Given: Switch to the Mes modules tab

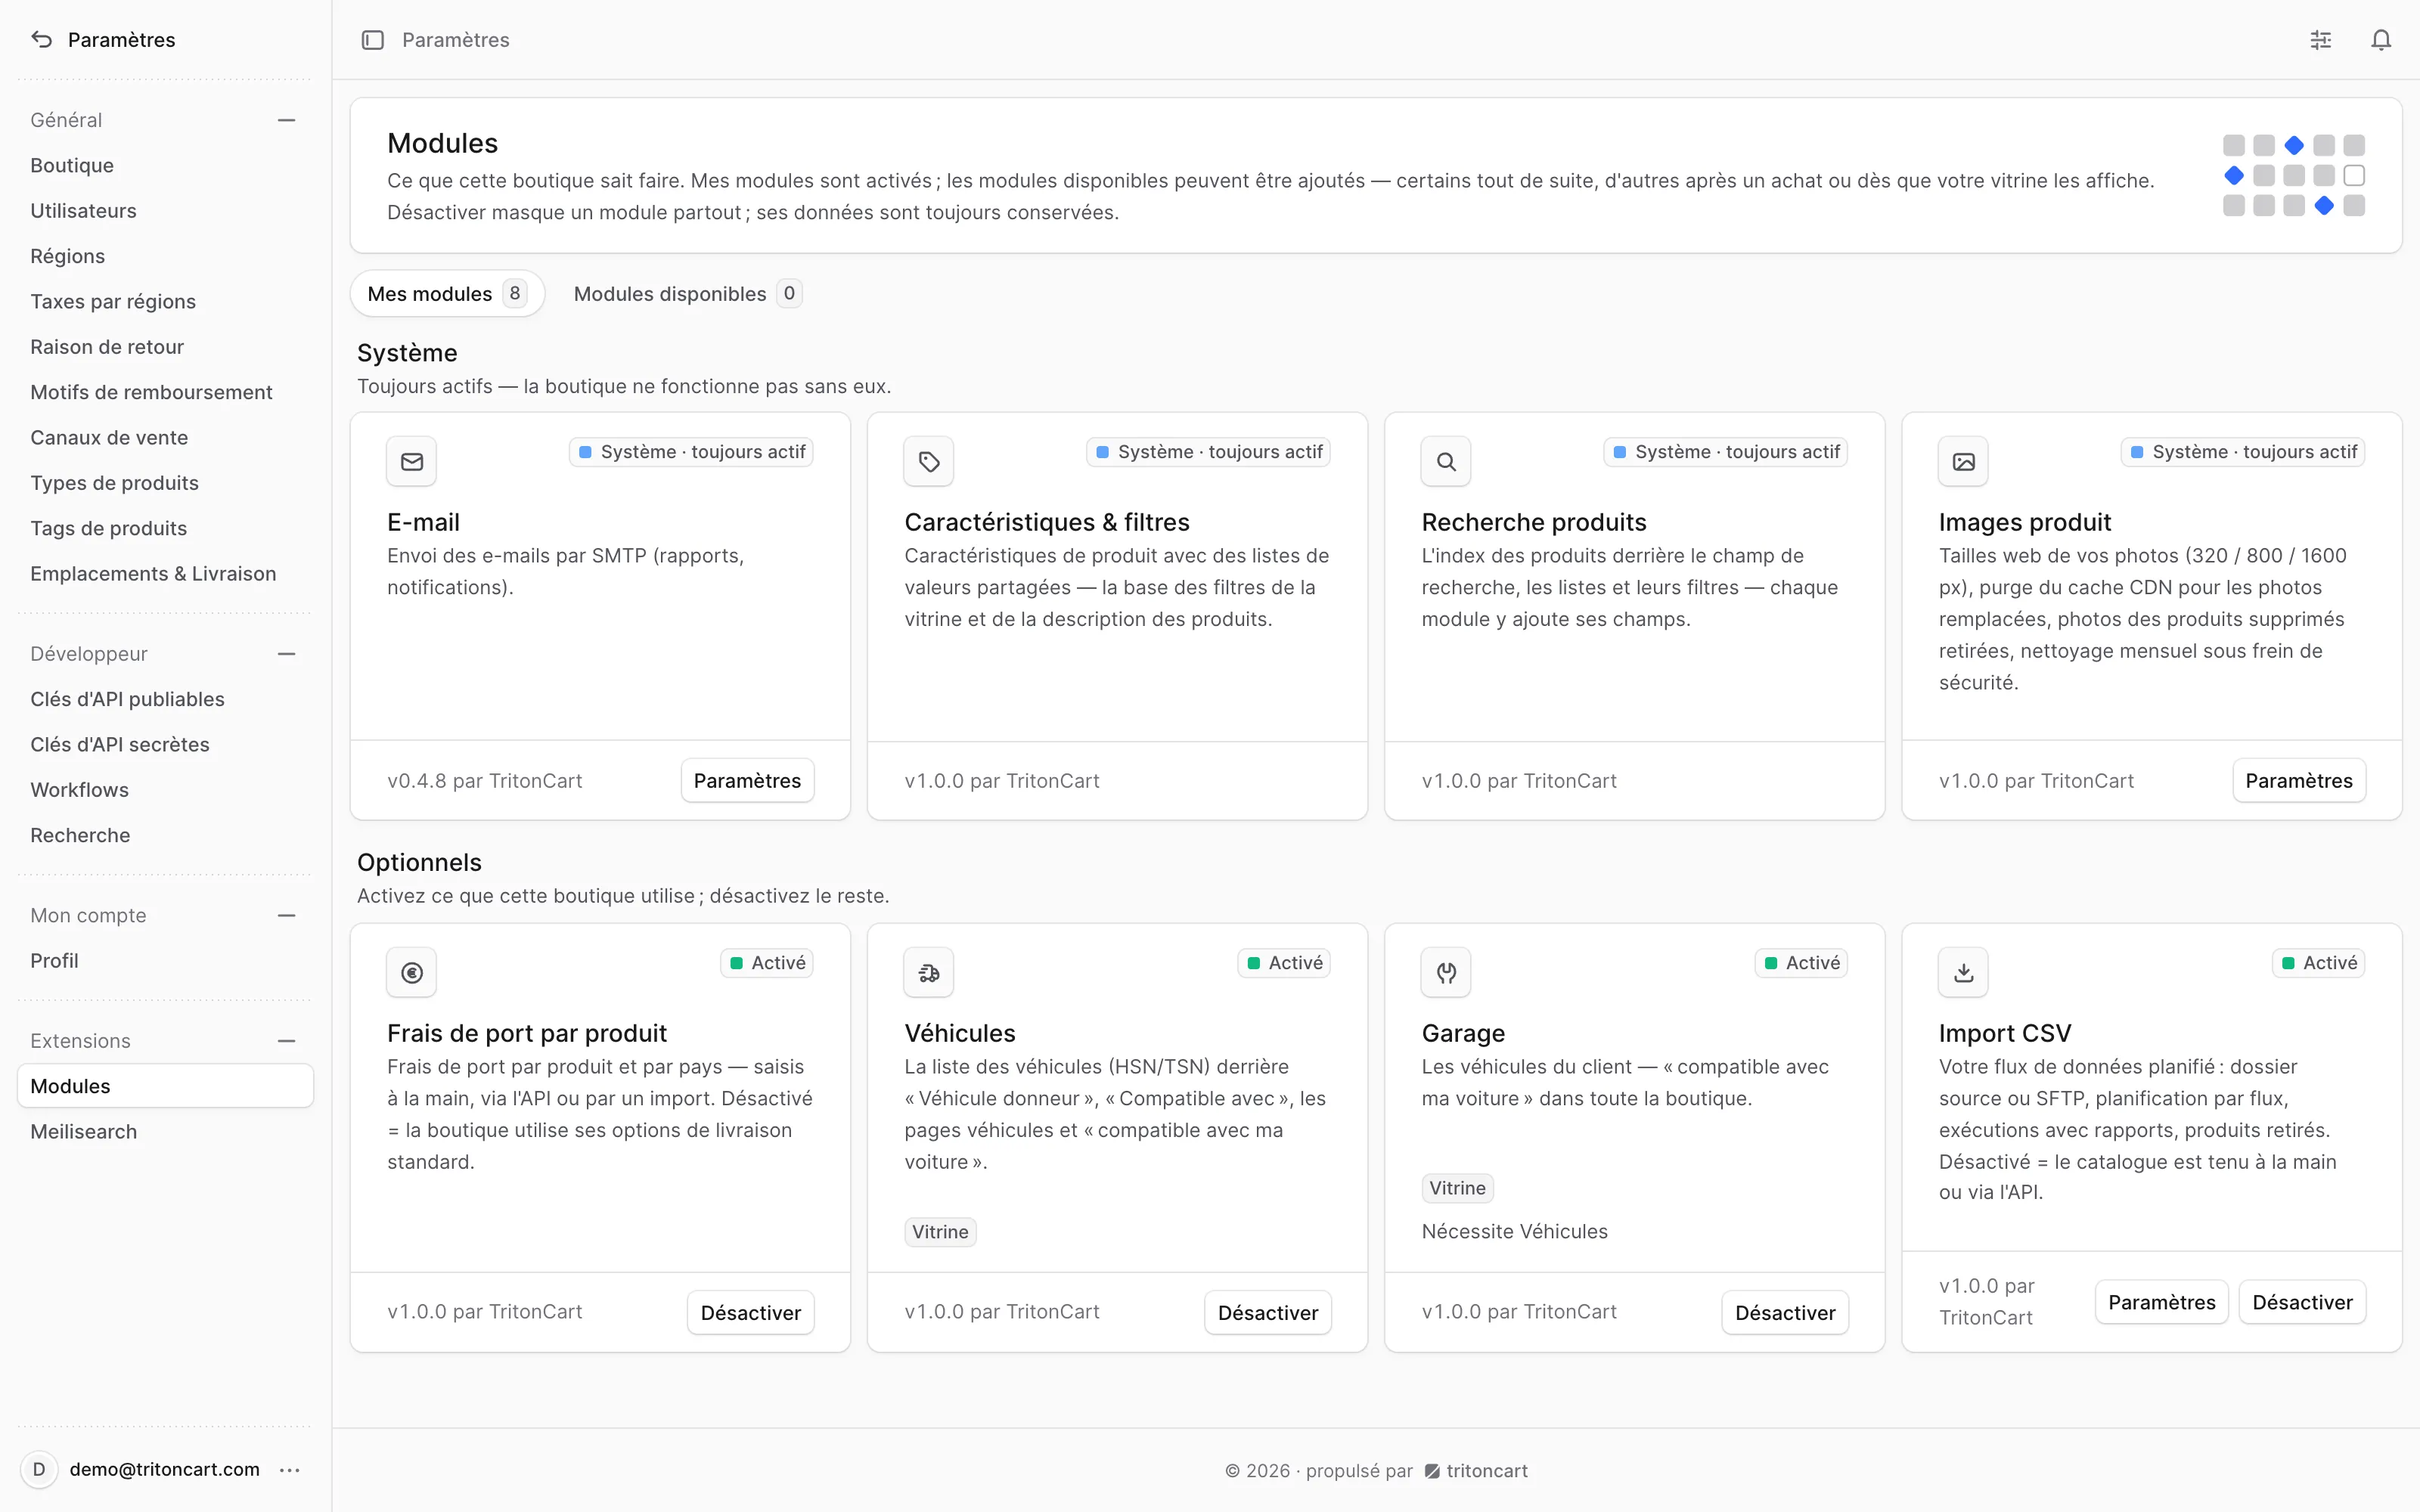Looking at the screenshot, I should pos(447,293).
